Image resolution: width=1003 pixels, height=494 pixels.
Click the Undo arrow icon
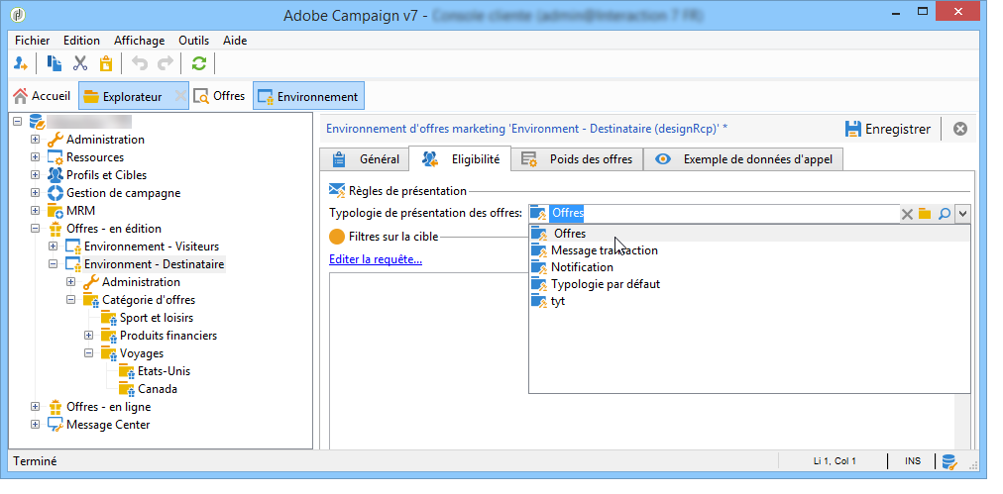(139, 63)
